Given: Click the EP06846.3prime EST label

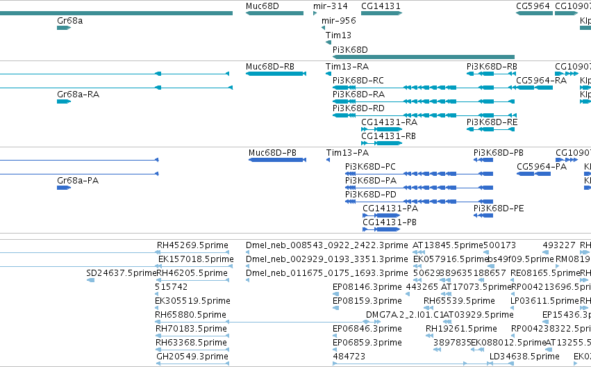Looking at the screenshot, I should click(367, 329).
